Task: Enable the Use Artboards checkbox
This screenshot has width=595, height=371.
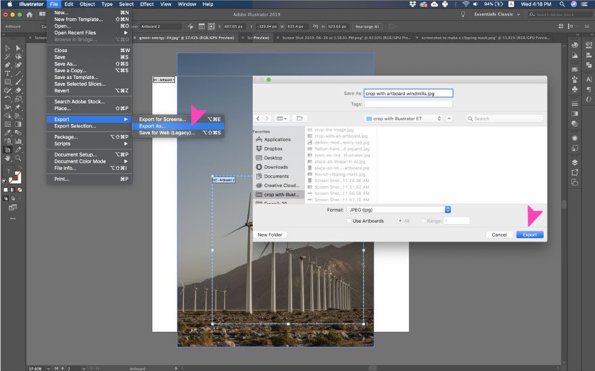Action: tap(349, 221)
